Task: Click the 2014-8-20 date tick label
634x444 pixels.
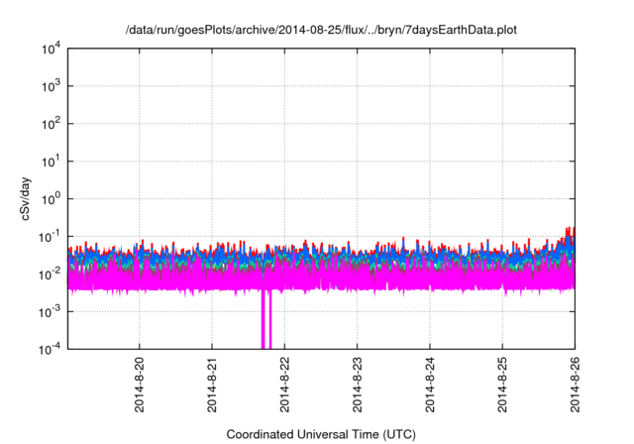Action: click(139, 385)
